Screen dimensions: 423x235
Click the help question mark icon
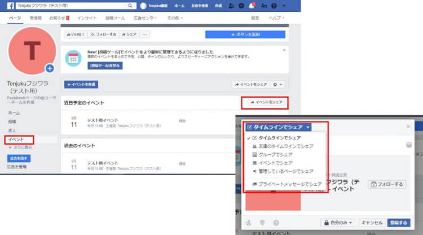[274, 6]
